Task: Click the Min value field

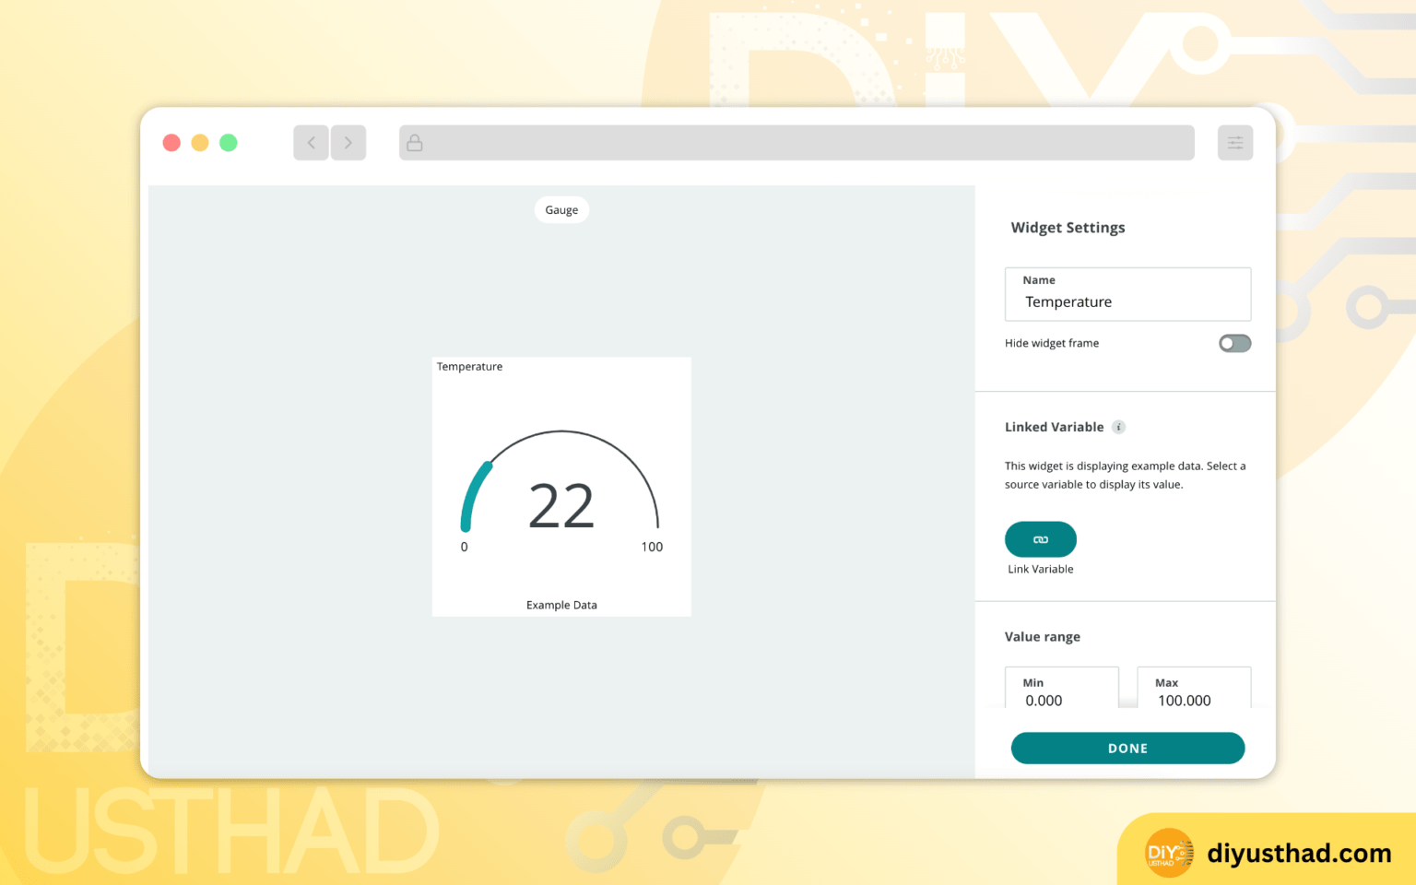Action: [x=1061, y=691]
